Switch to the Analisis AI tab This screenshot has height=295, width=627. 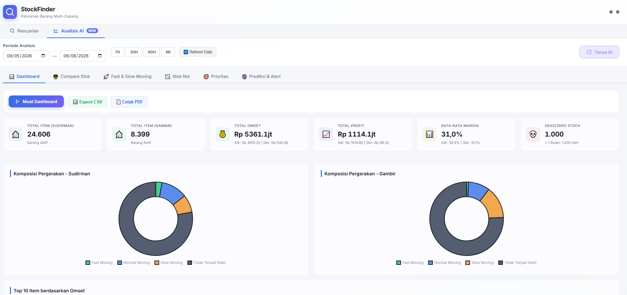coord(76,31)
